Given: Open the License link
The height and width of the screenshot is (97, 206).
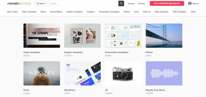Looking at the screenshot, I should click(131, 4).
